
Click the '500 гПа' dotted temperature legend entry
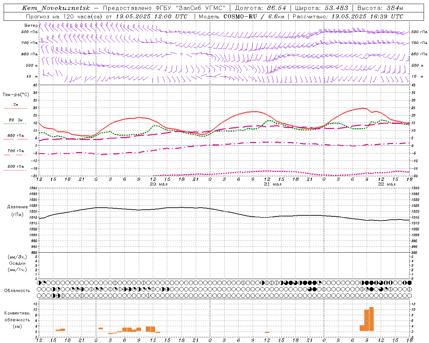(x=15, y=166)
